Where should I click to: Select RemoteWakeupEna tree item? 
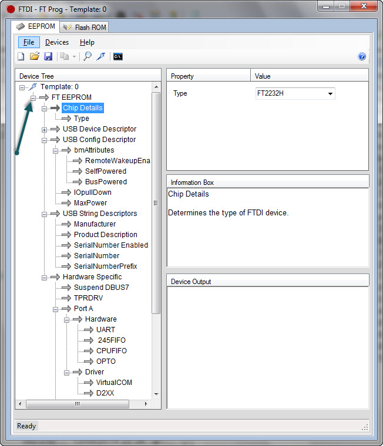pyautogui.click(x=117, y=160)
